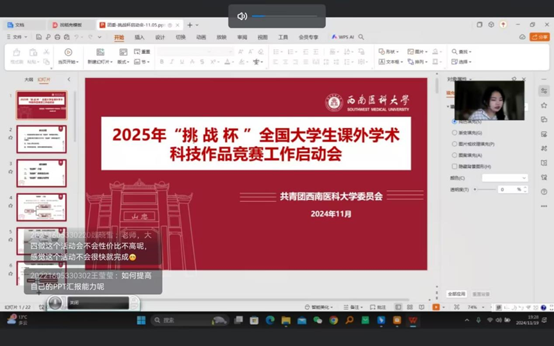Click the increase font size A+ icon
The width and height of the screenshot is (554, 346).
pyautogui.click(x=241, y=51)
